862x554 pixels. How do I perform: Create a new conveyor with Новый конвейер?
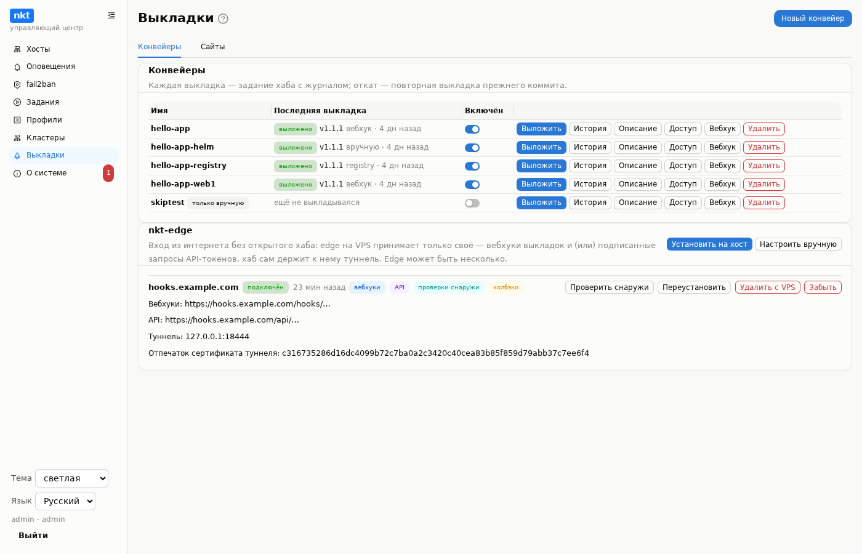(813, 18)
